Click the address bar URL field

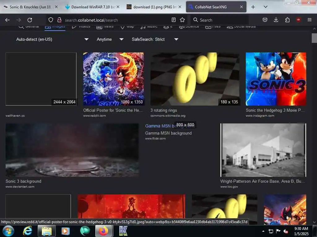click(x=116, y=20)
